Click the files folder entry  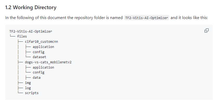(22, 36)
